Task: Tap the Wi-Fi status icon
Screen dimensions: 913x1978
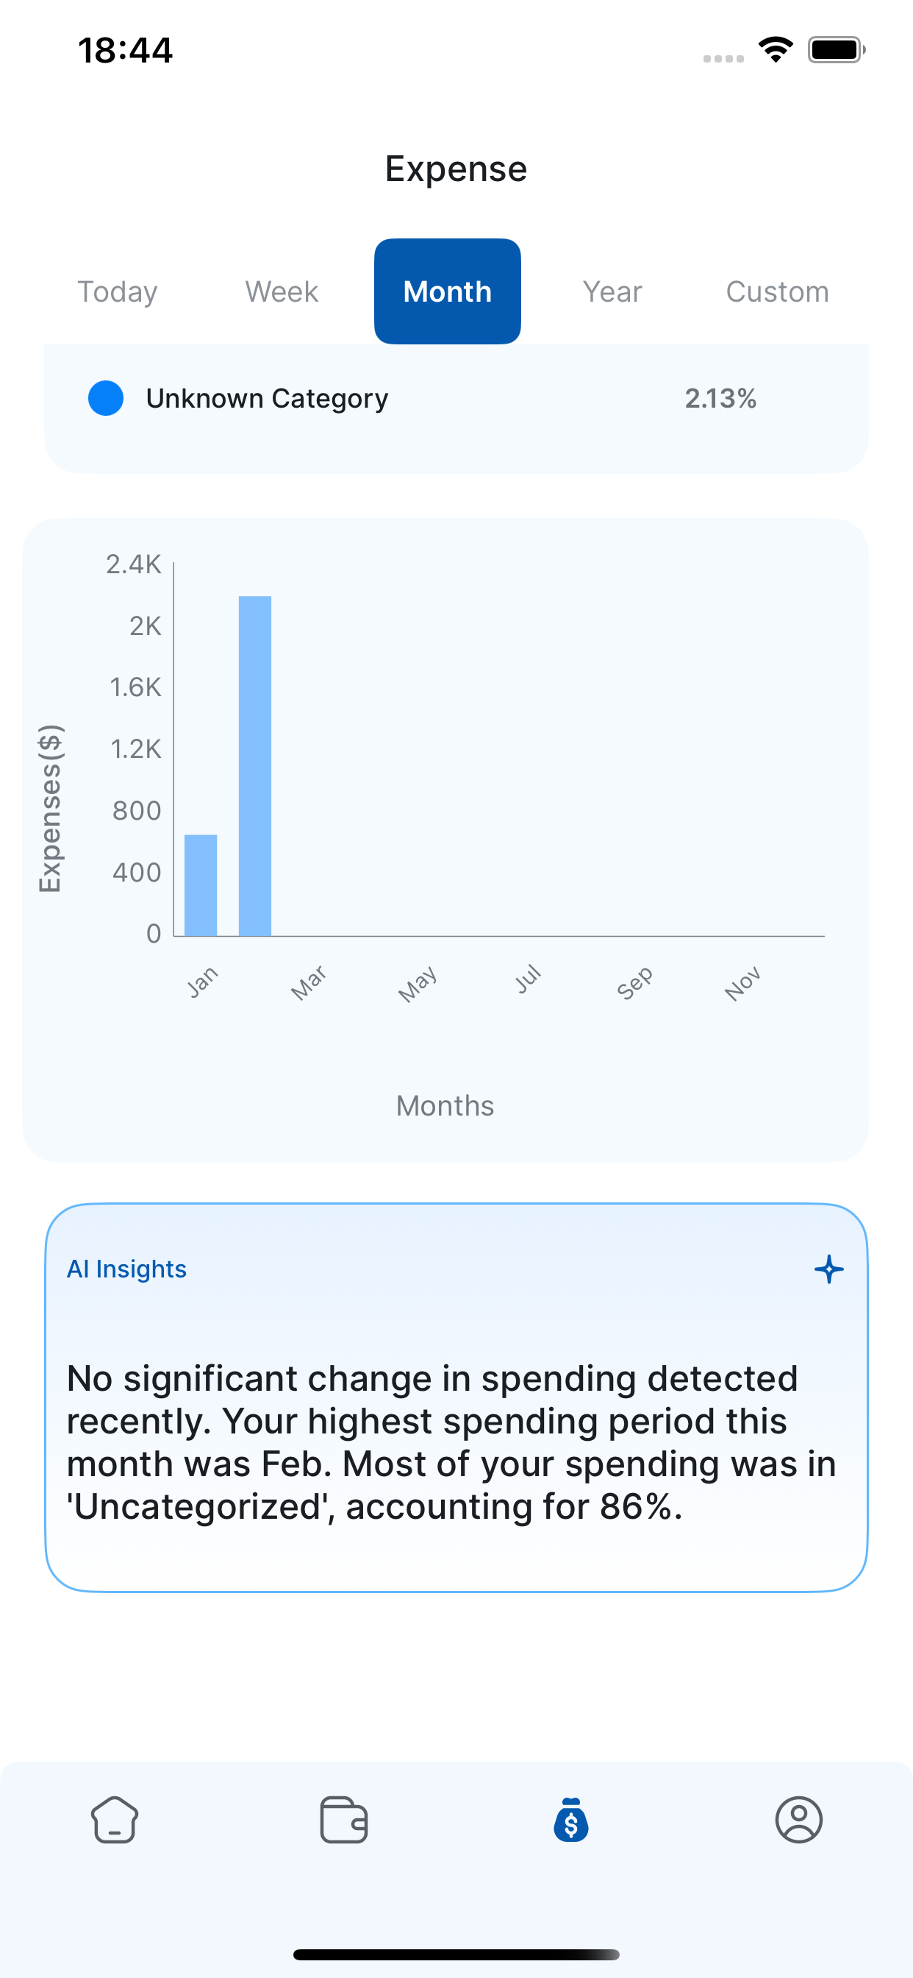Action: pos(776,50)
